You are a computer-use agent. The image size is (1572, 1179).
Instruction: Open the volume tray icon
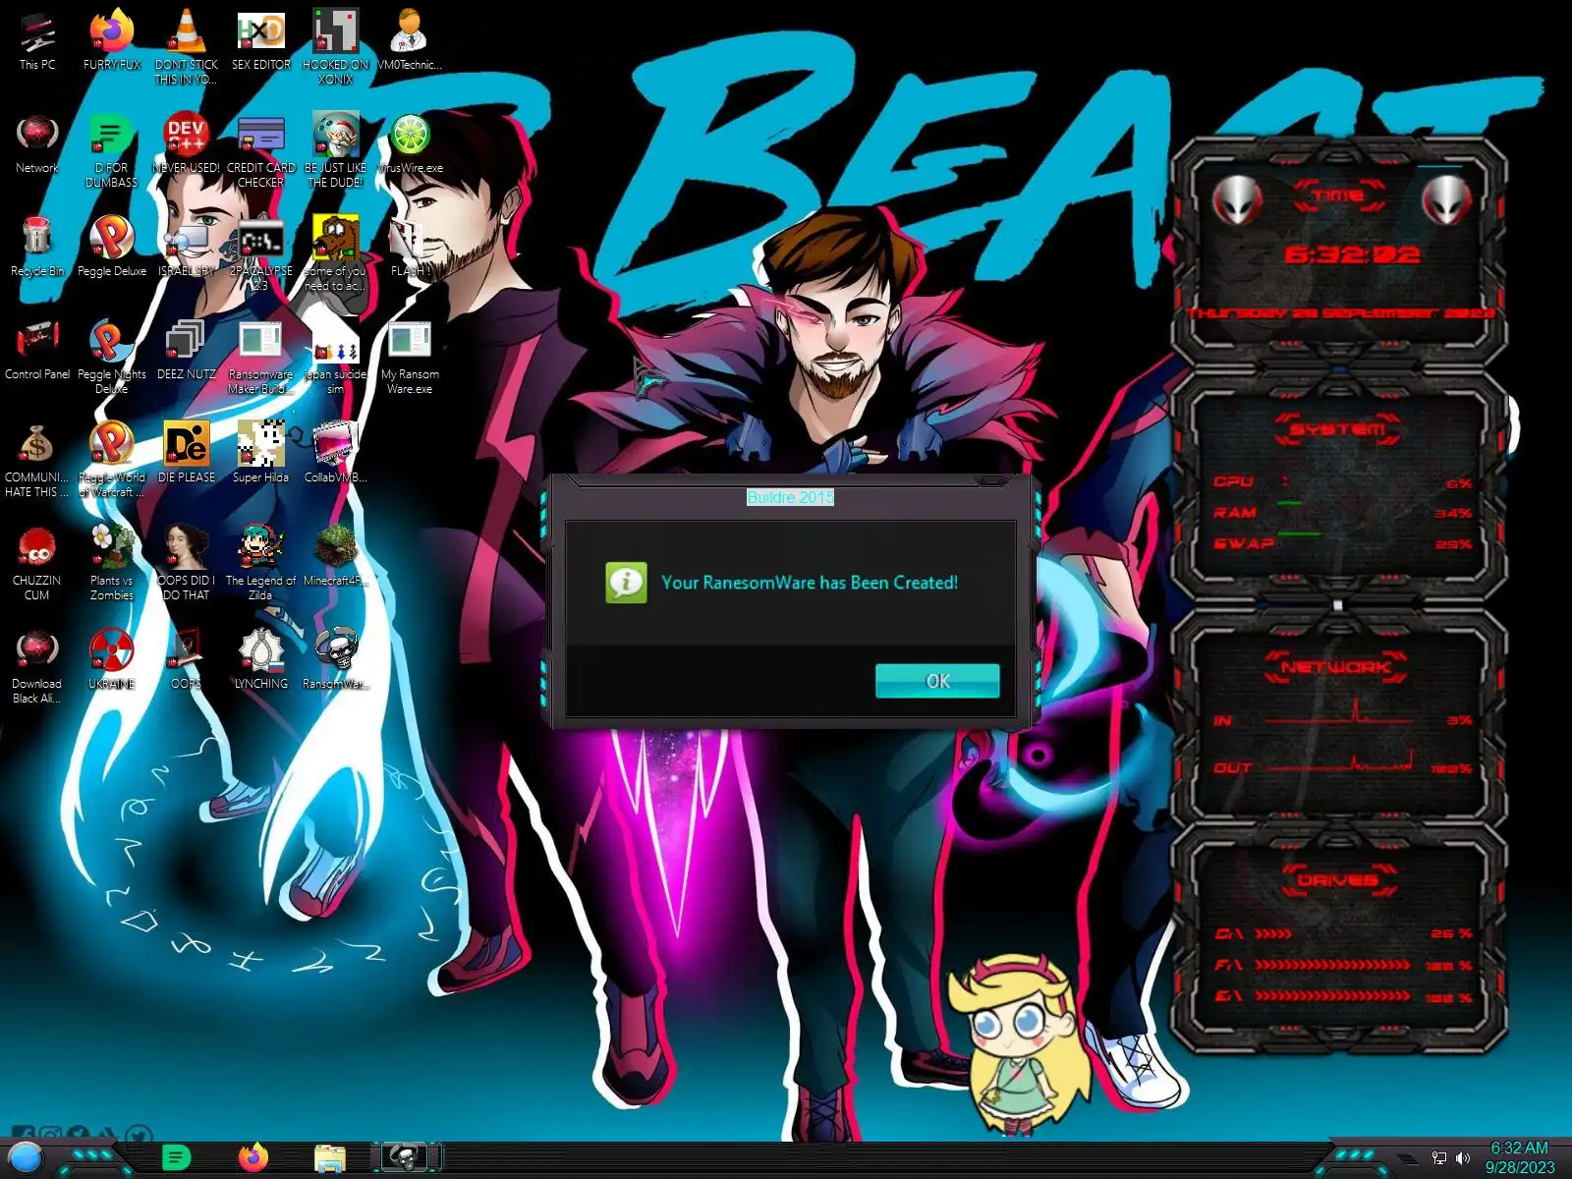pyautogui.click(x=1463, y=1158)
